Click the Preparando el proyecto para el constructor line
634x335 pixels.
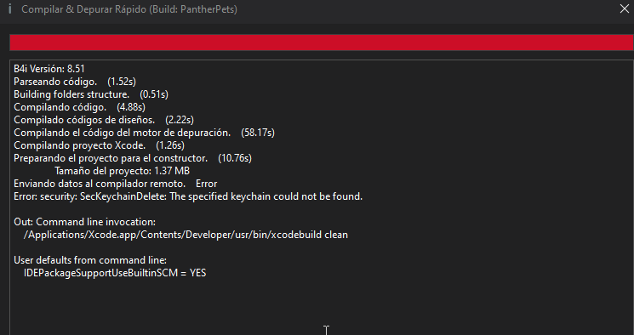133,158
